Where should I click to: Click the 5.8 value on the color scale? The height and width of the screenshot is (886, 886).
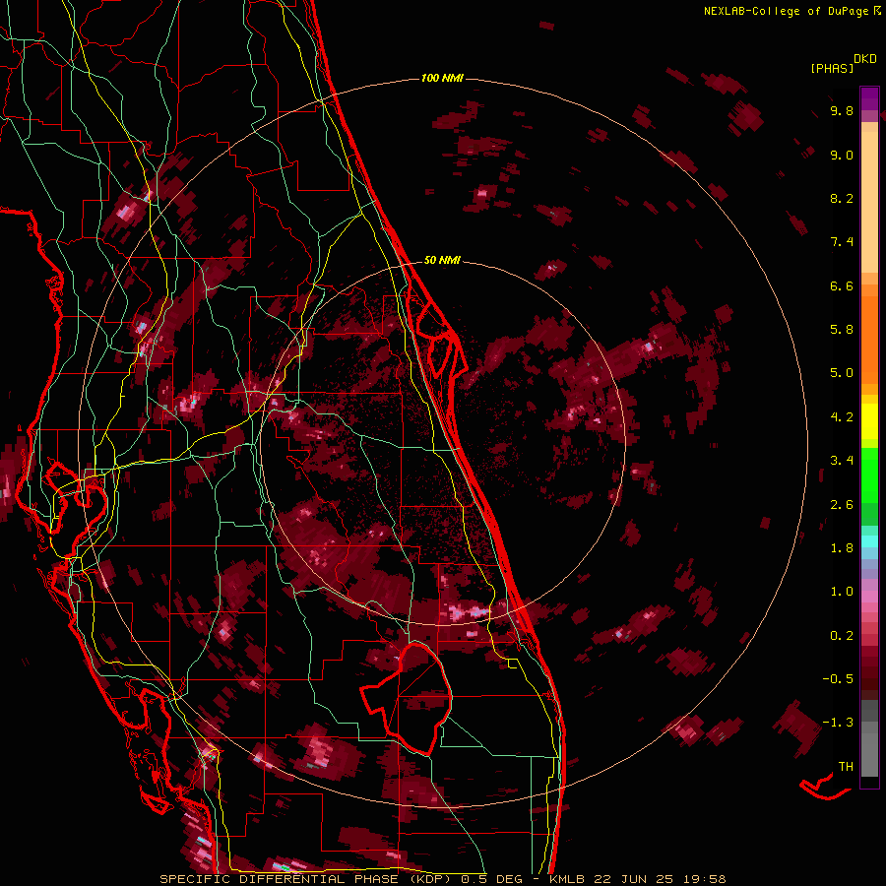click(842, 330)
